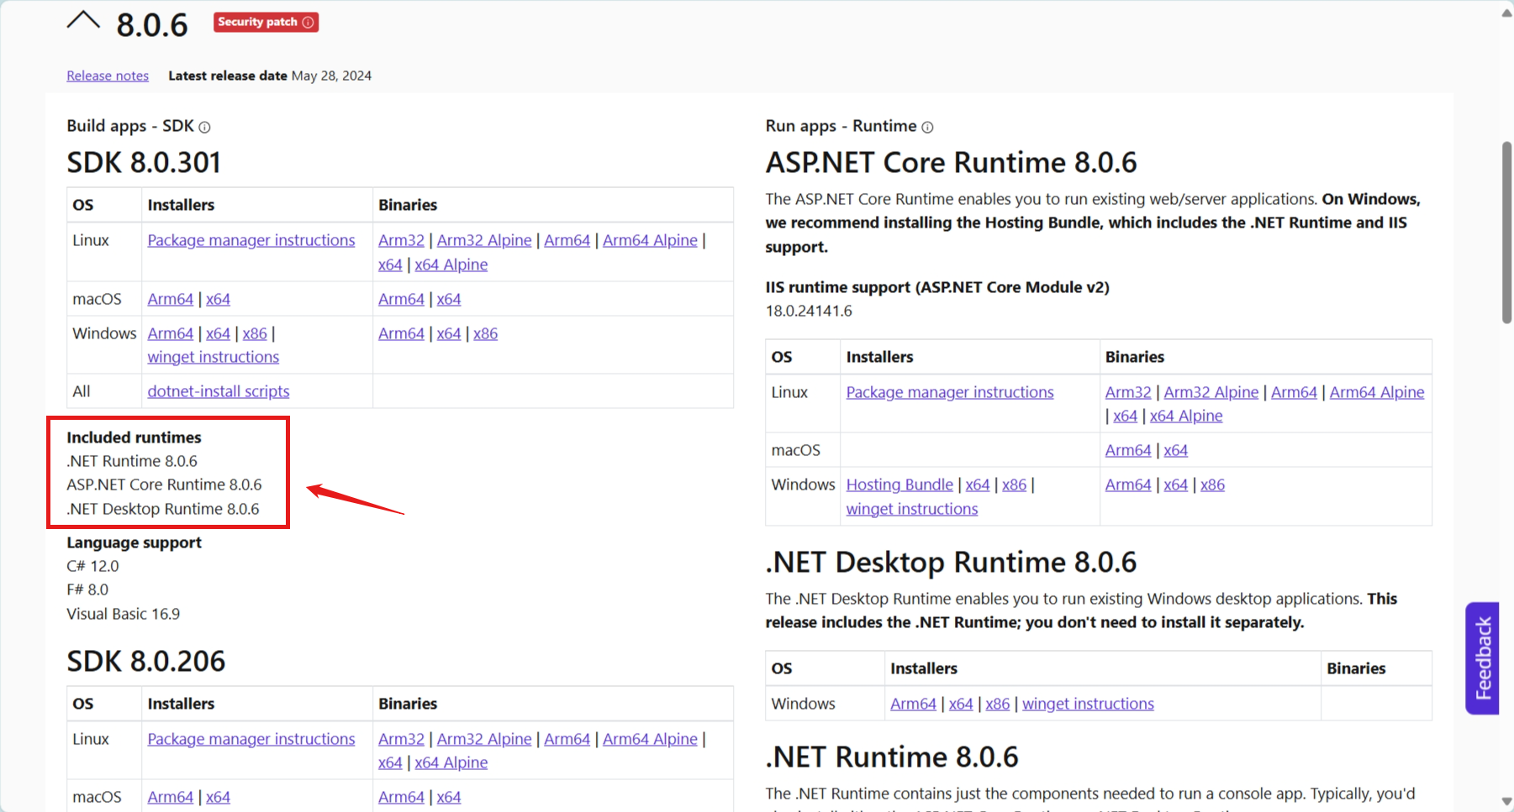The image size is (1514, 812).
Task: Open SDK 8.0.301 Linux Package manager instructions
Action: click(251, 240)
